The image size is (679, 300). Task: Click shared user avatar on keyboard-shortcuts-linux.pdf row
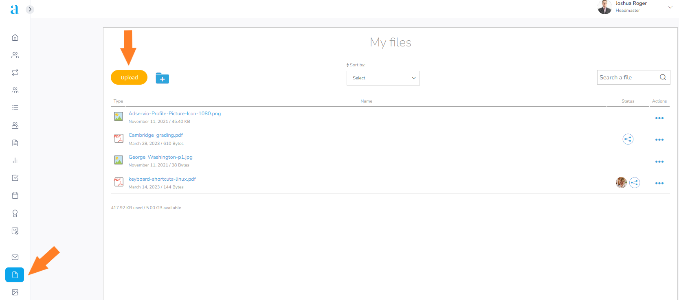(621, 183)
